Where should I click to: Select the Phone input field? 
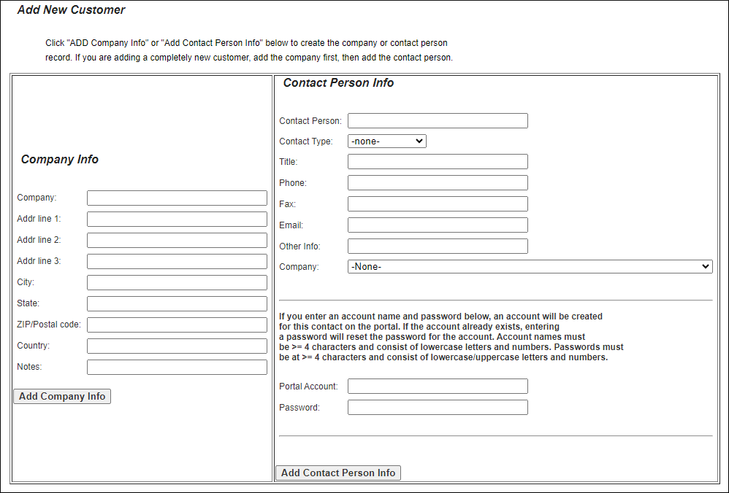437,182
